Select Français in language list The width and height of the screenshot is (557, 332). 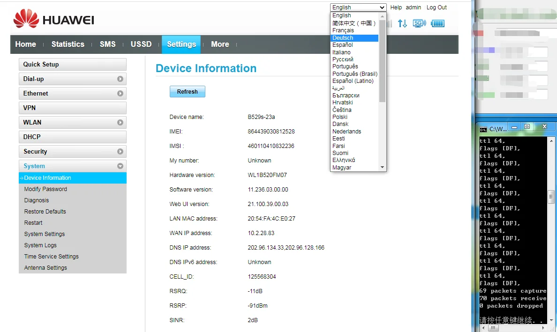pos(354,30)
